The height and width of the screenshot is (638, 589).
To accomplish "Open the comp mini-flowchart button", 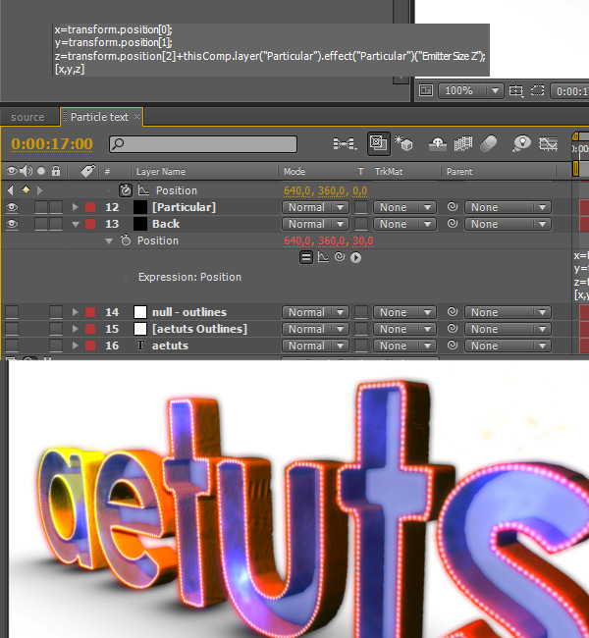I will 345,143.
